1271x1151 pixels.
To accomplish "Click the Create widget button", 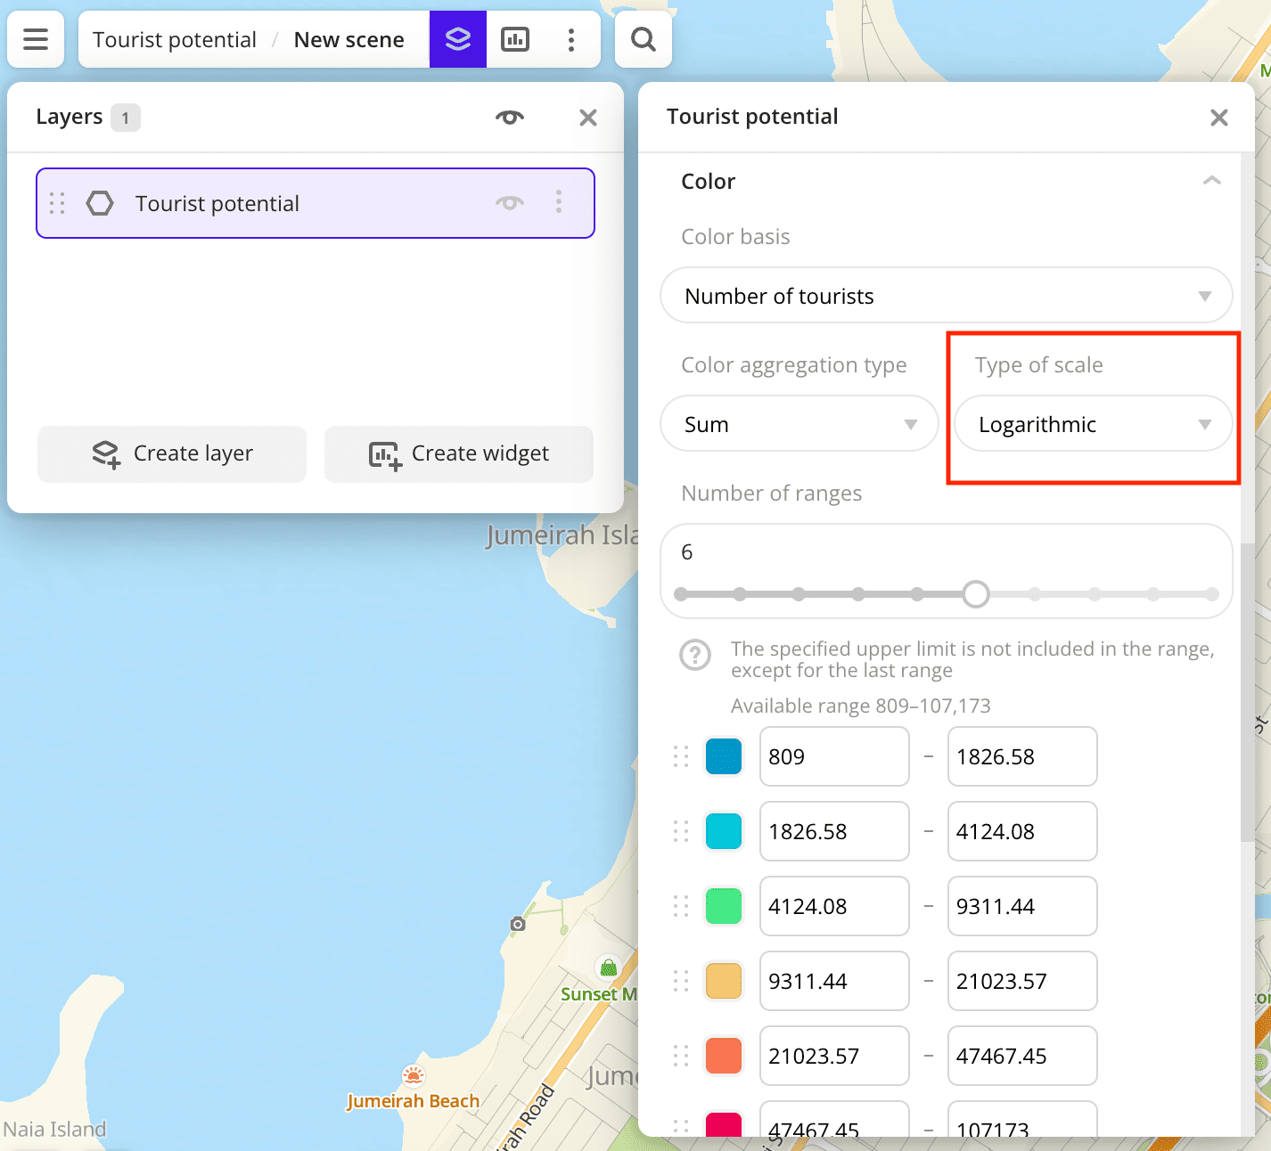I will coord(459,453).
